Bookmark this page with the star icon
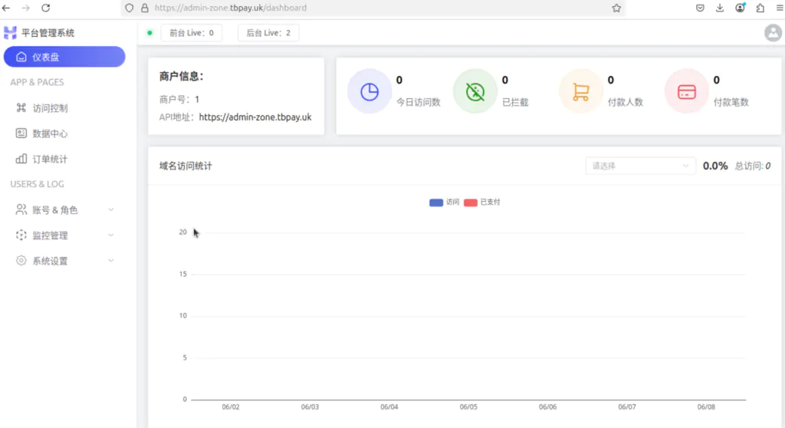785x428 pixels. point(616,8)
